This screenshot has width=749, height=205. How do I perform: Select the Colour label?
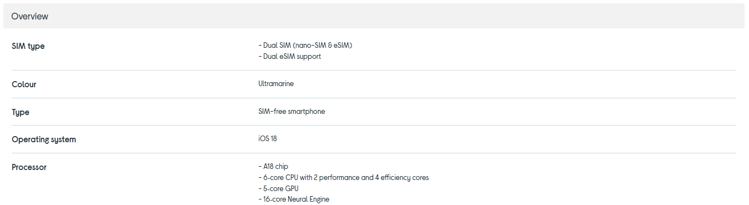click(24, 84)
